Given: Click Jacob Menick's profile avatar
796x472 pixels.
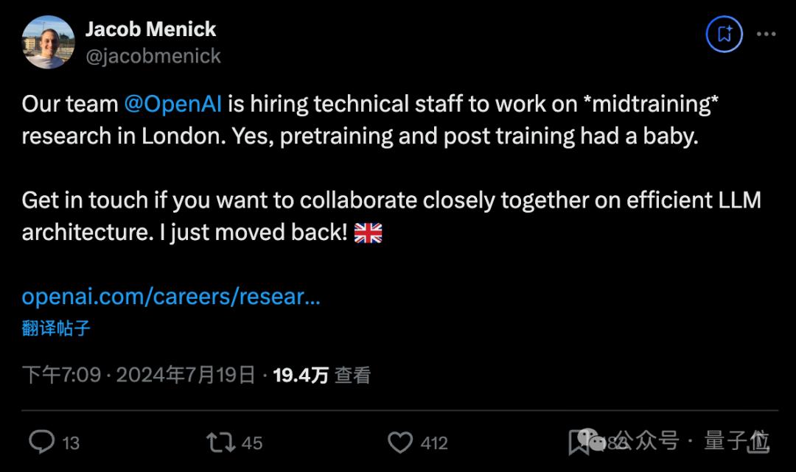Looking at the screenshot, I should coord(49,42).
